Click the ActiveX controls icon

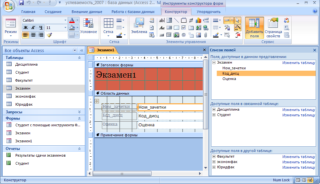tap(238, 35)
